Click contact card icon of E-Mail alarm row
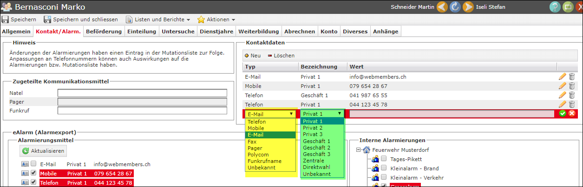Viewport: 583px width, 187px height. pos(25,164)
